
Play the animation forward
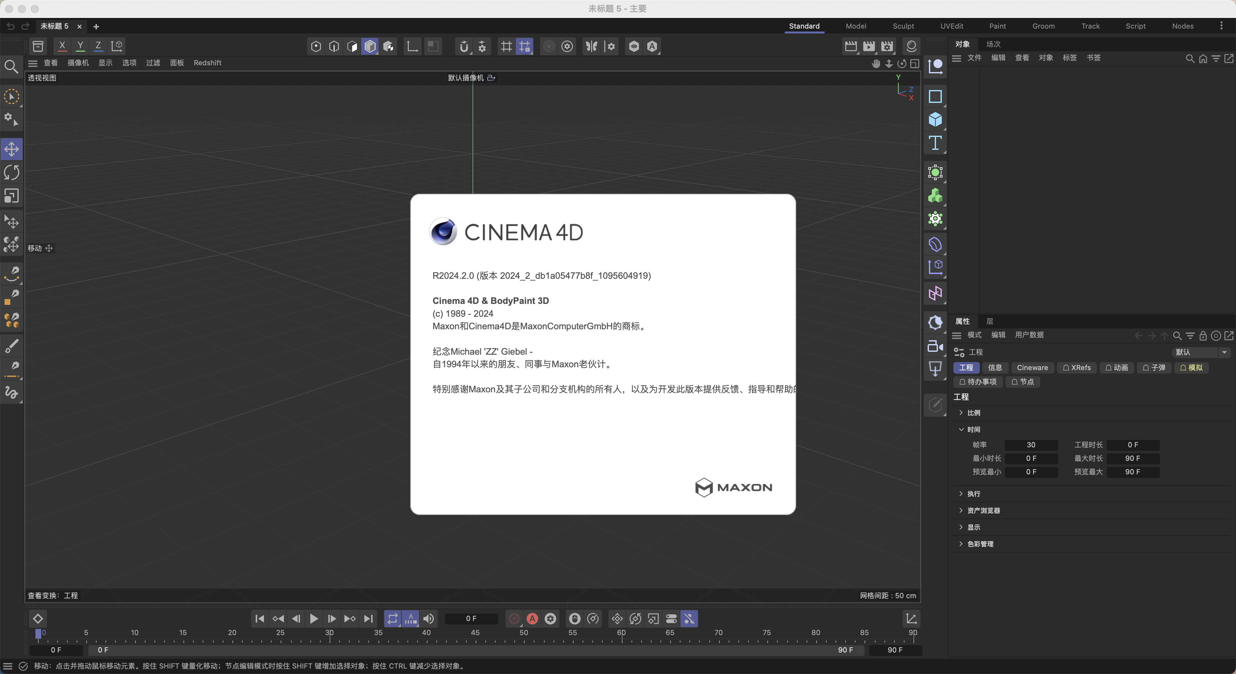(x=314, y=619)
